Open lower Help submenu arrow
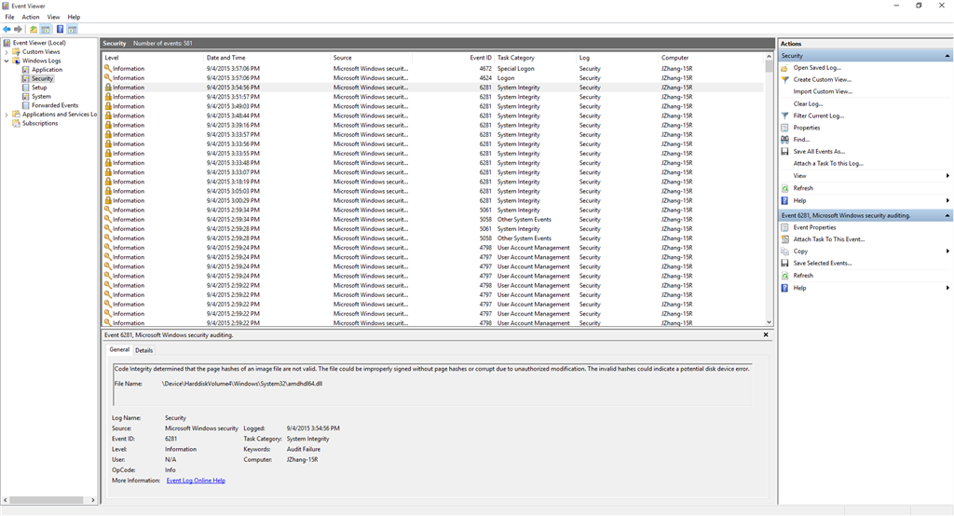Viewport: 954px width, 516px height. pyautogui.click(x=947, y=288)
